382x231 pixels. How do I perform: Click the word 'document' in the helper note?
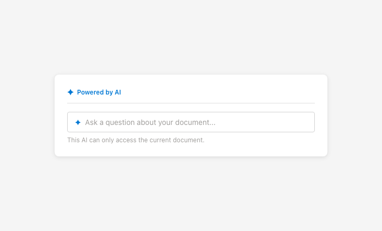[x=189, y=140]
